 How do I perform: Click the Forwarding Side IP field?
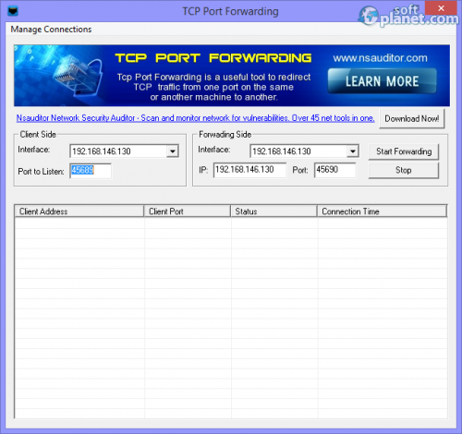point(249,170)
